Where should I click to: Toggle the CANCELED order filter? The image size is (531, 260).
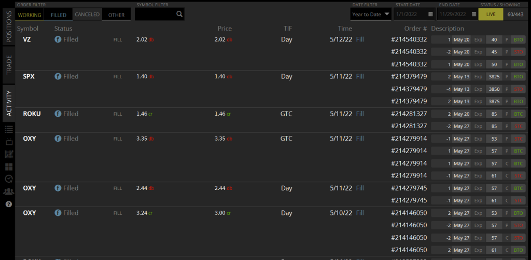pyautogui.click(x=87, y=15)
